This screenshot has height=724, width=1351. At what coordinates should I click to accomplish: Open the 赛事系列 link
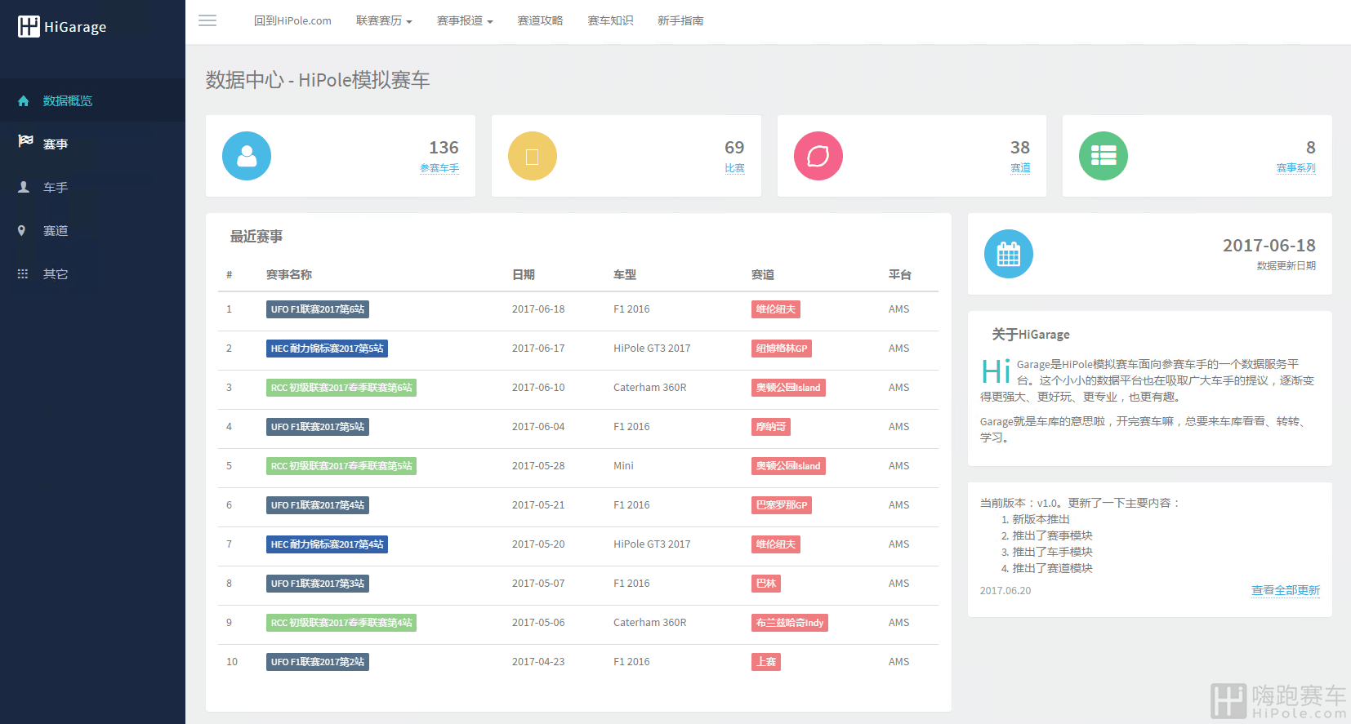coord(1296,168)
